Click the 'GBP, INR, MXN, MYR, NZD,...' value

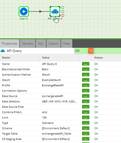tap(60, 101)
